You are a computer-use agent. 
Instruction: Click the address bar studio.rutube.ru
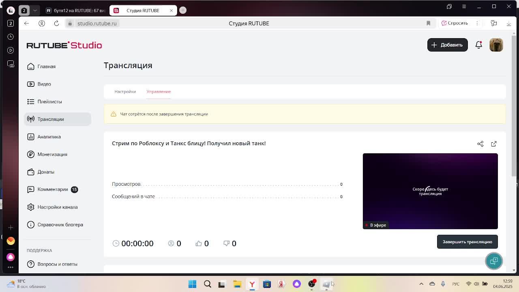97,24
